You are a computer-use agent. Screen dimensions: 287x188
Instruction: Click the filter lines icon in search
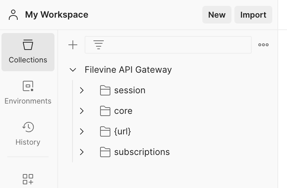(99, 45)
